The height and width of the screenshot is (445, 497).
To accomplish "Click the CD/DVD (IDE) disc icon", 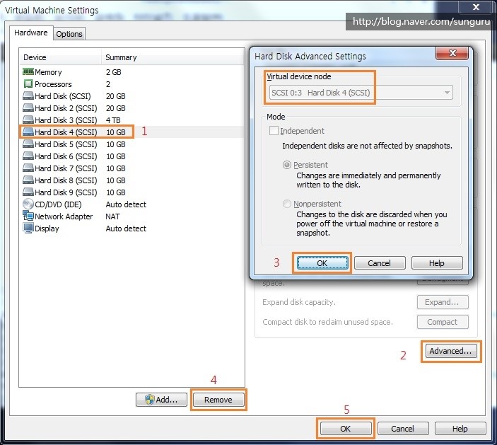I will (28, 204).
